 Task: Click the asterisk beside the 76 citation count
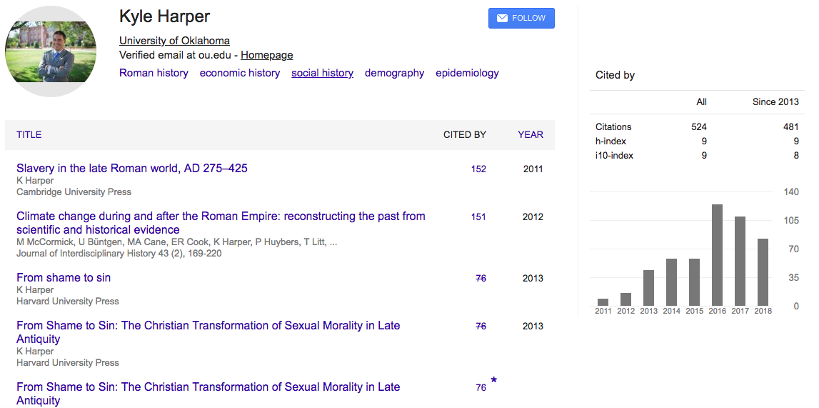(493, 382)
